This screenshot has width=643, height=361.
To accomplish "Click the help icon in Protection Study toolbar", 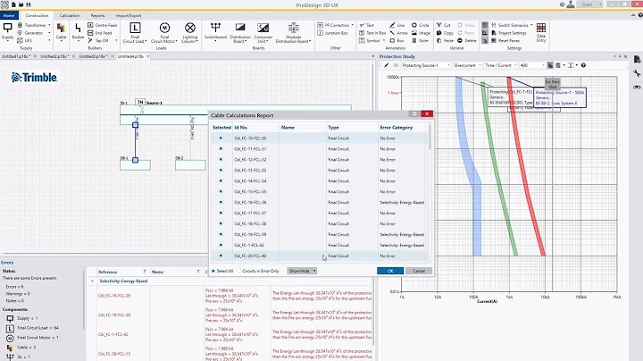I will 583,65.
